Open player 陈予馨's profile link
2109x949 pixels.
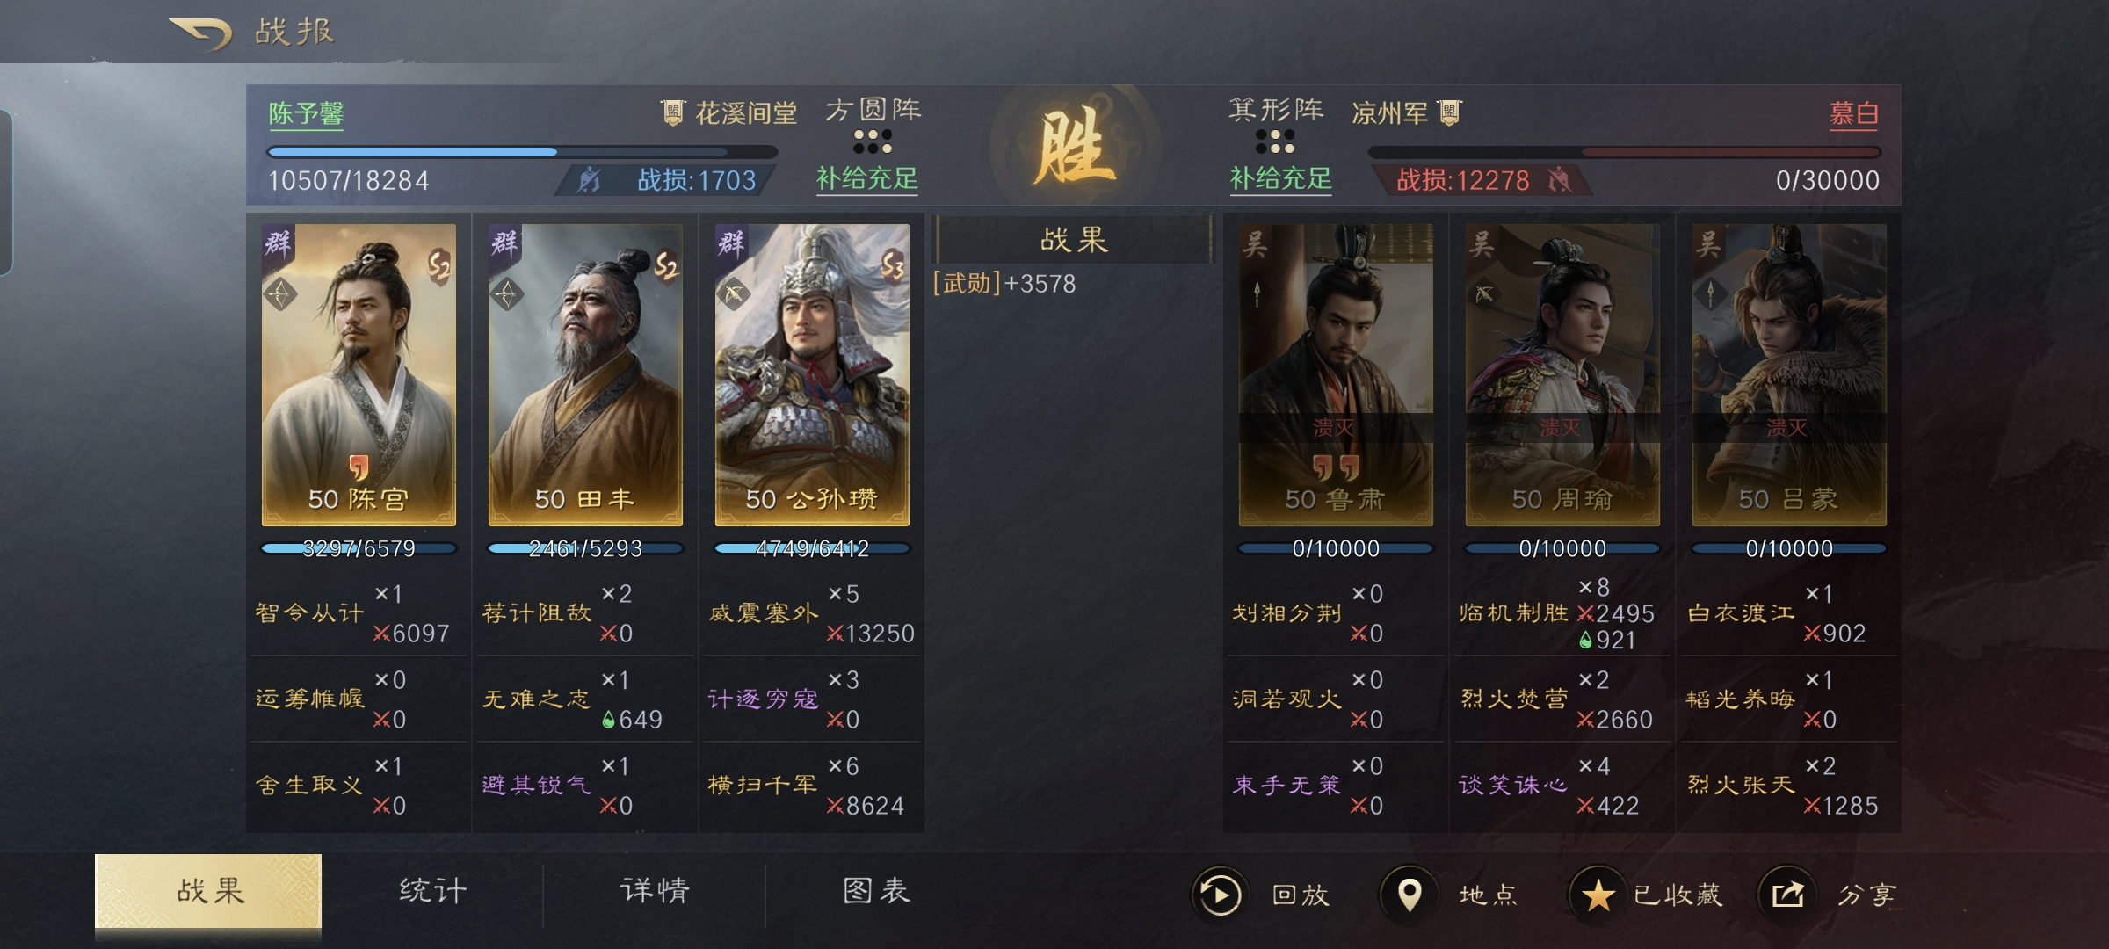(306, 113)
